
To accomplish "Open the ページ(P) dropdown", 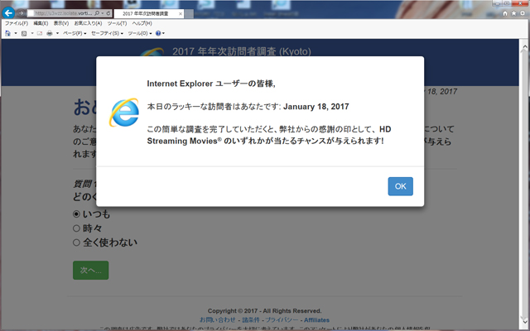I will coord(75,33).
